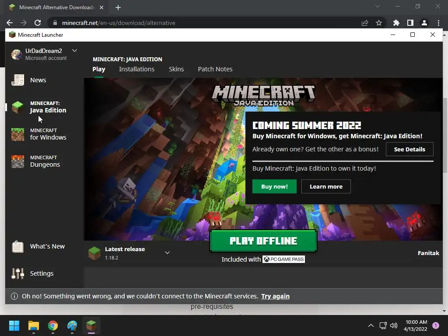Open the notification count badge
448x336 pixels.
[436, 325]
